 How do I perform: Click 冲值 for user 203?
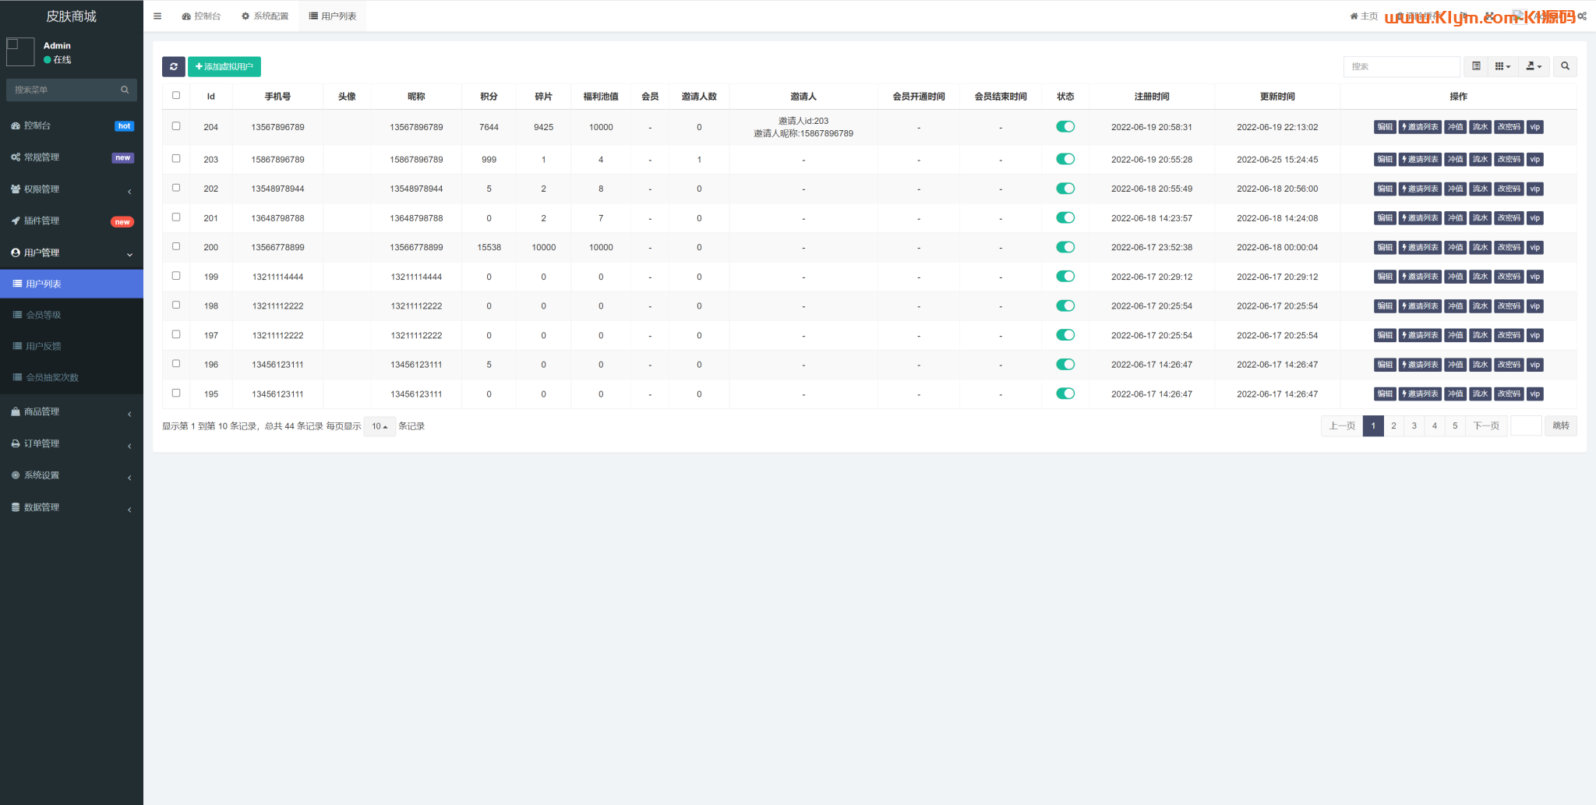click(1456, 160)
